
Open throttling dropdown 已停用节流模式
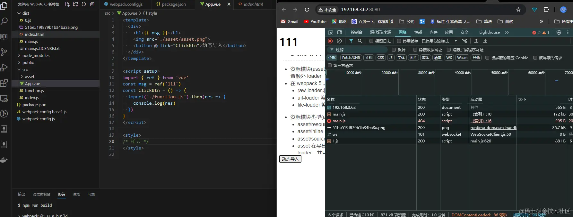[439, 41]
